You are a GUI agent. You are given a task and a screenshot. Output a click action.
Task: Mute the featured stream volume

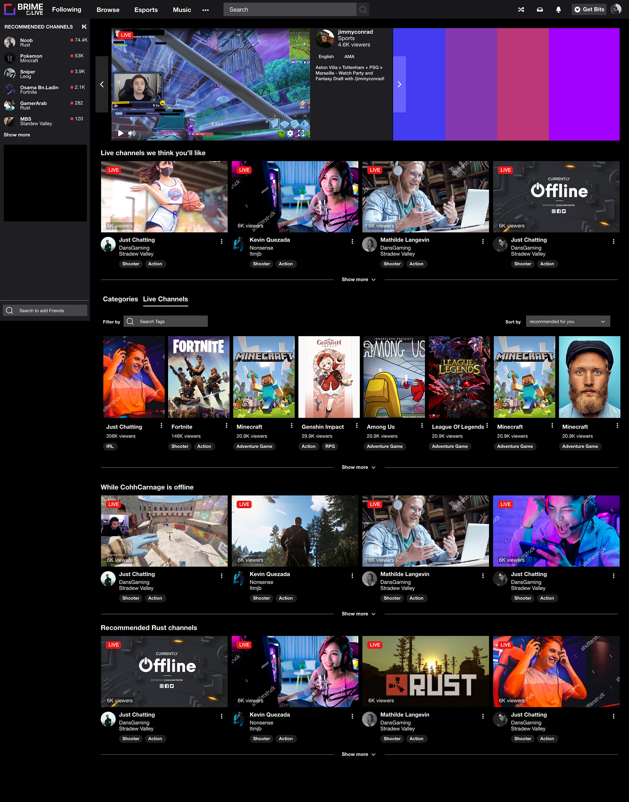click(x=131, y=133)
